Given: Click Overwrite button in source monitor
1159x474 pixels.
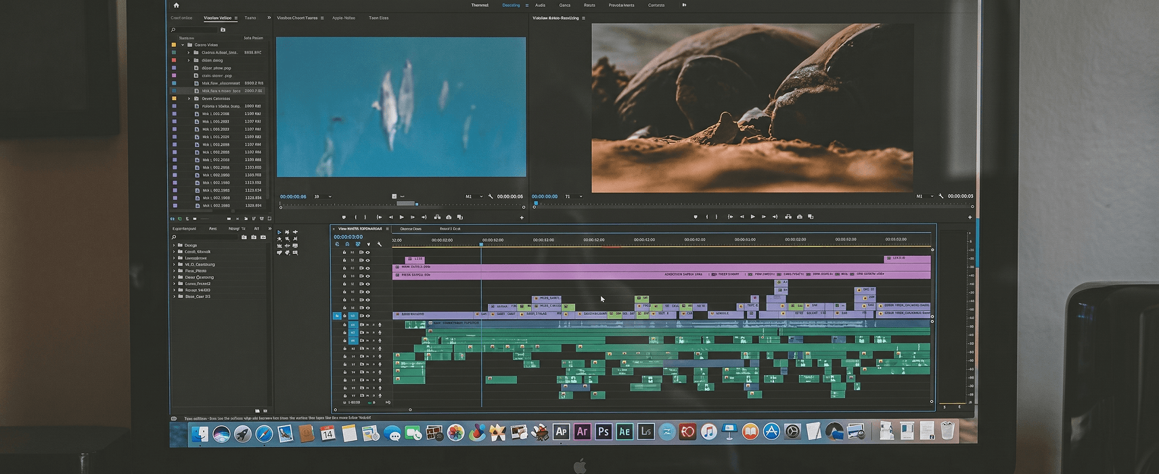Looking at the screenshot, I should coord(449,217).
